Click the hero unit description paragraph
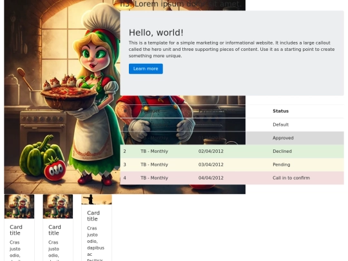This screenshot has width=348, height=261. [x=232, y=49]
